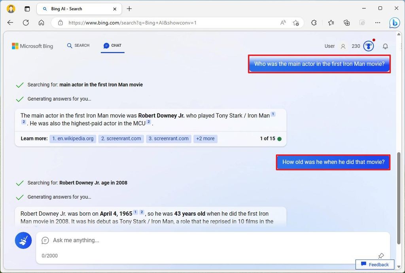Viewport: 405px width, 273px height.
Task: Open the en.wikipedia.org source link
Action: click(x=73, y=138)
